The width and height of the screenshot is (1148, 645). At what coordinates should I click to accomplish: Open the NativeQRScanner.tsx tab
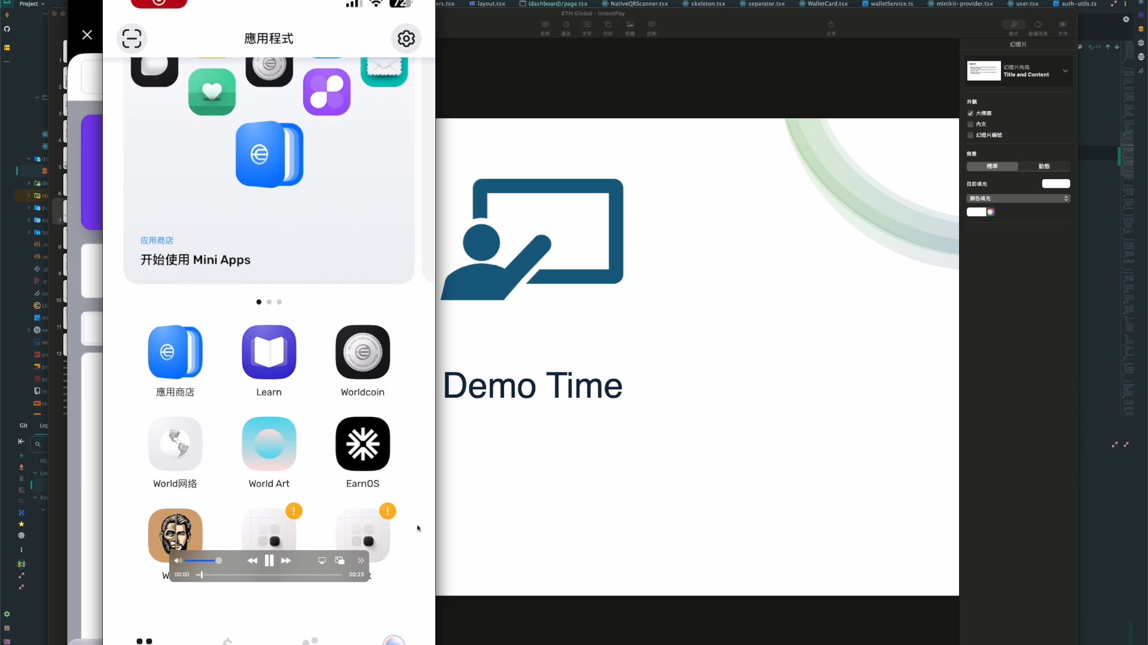(x=635, y=4)
